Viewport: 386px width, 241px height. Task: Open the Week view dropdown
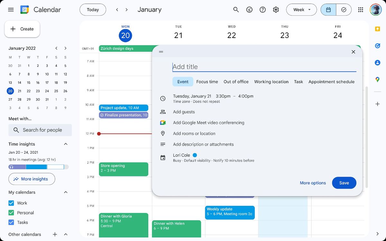(301, 10)
